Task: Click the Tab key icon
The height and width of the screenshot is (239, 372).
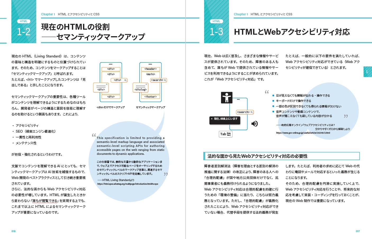Action: [x=226, y=134]
